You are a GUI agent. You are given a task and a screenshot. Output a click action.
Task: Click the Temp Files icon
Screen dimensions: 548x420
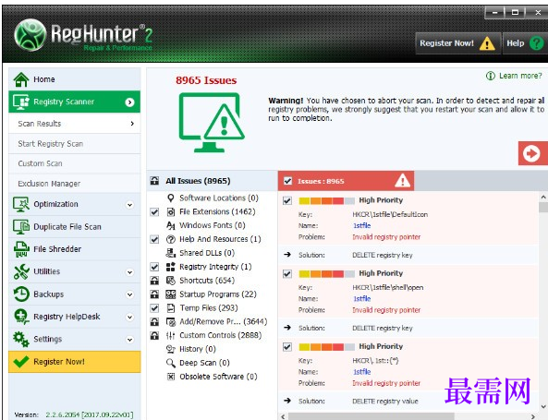pos(171,308)
